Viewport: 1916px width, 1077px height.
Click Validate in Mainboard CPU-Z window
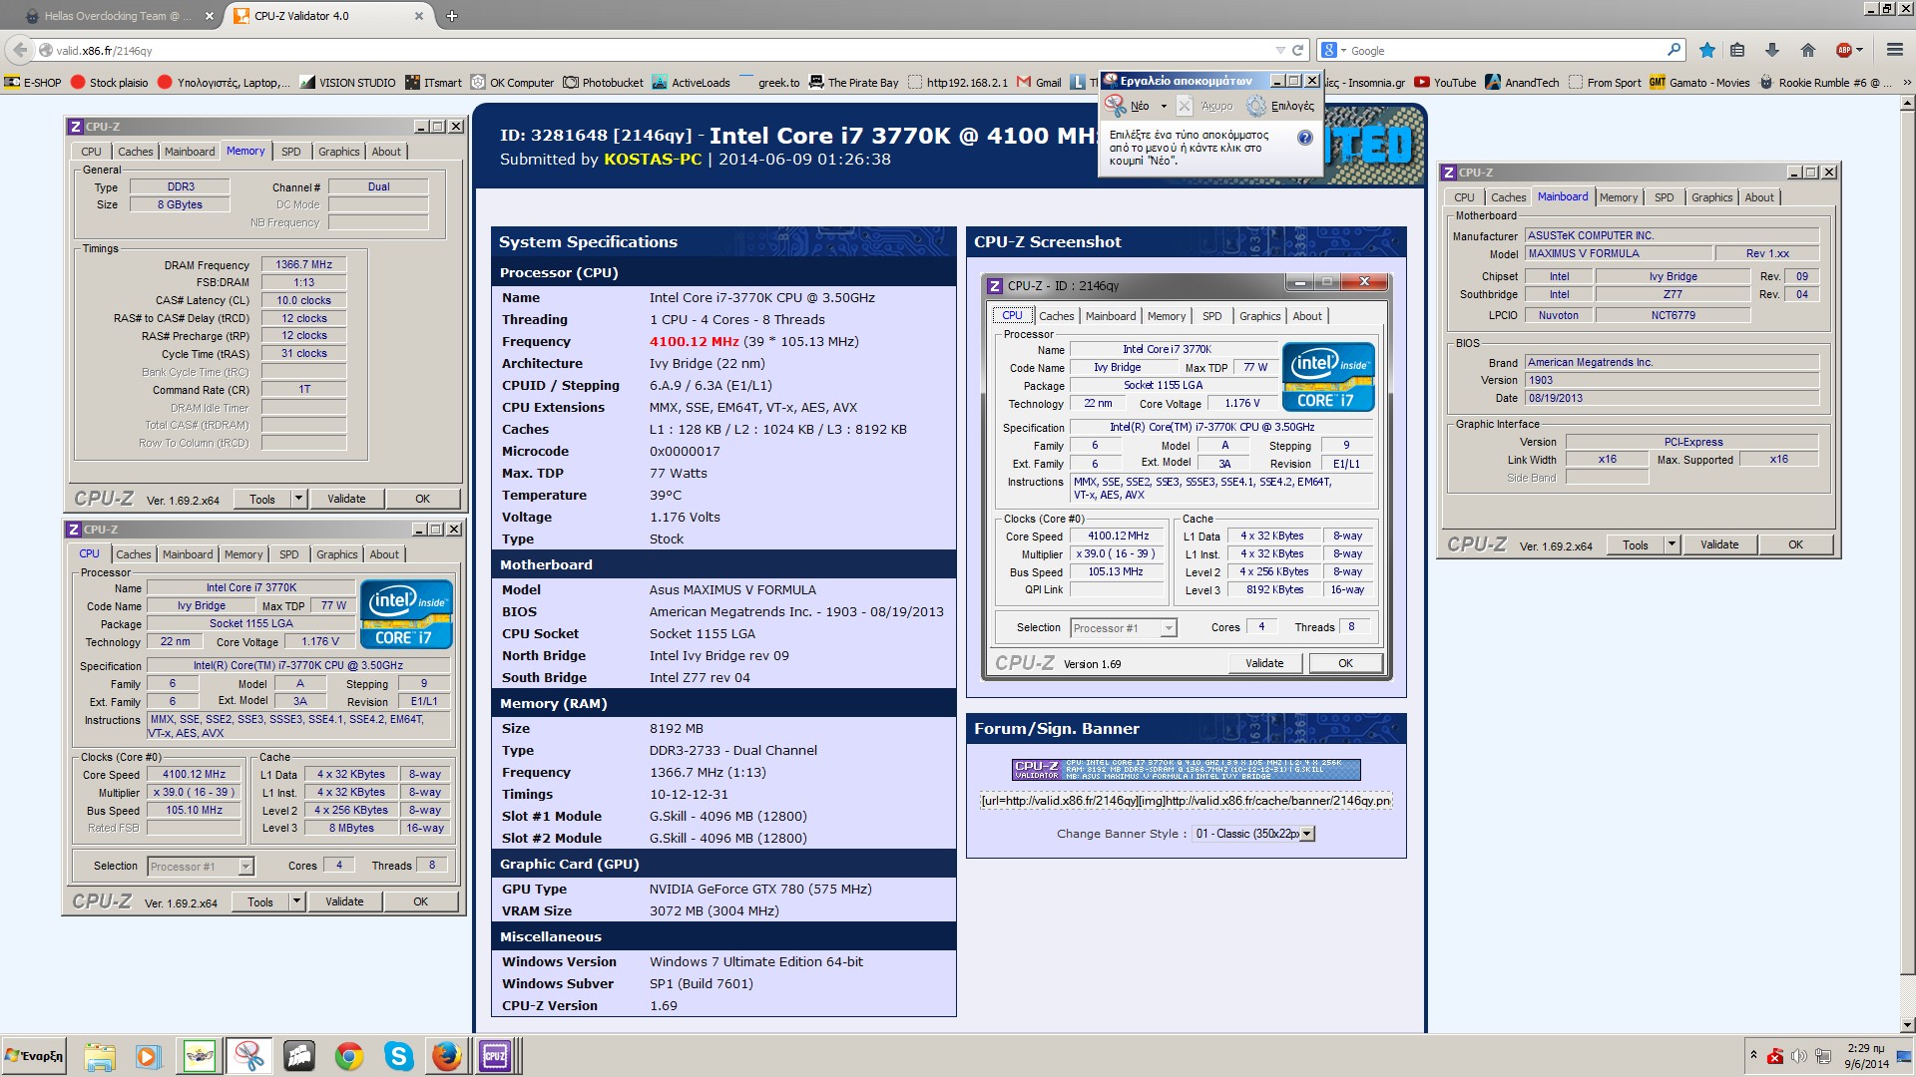1719,544
